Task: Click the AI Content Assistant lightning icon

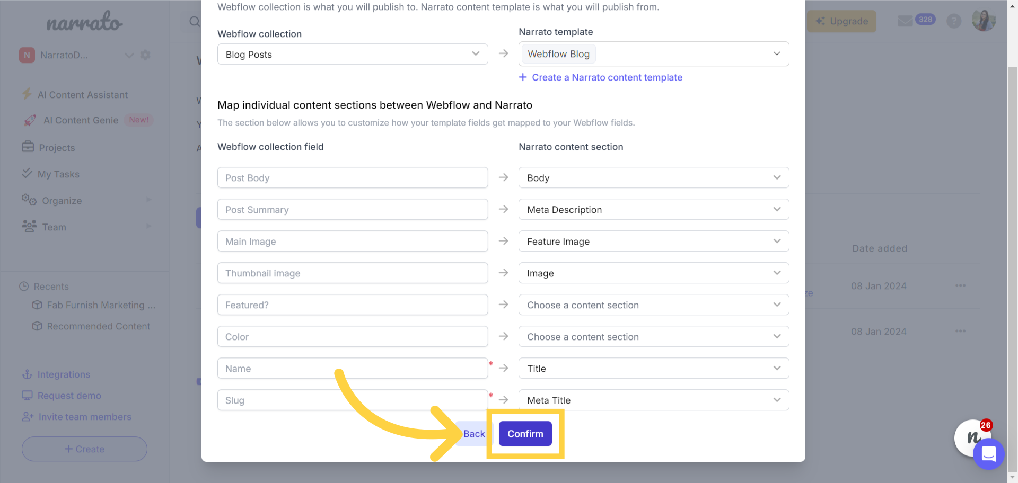Action: click(x=27, y=94)
